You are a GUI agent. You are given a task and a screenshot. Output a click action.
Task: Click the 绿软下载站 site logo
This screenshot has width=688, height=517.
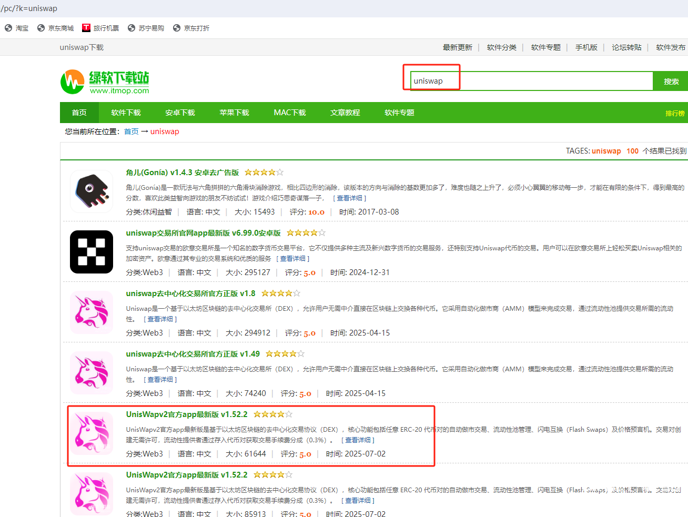[x=105, y=82]
